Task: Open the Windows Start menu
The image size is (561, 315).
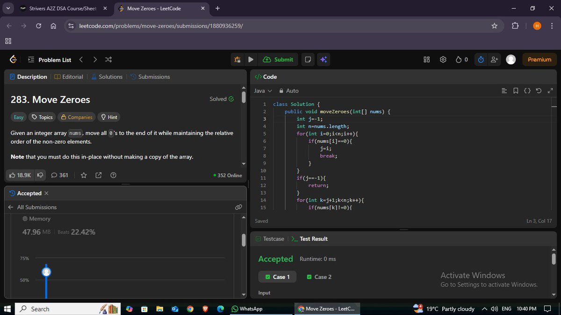Action: click(x=7, y=309)
